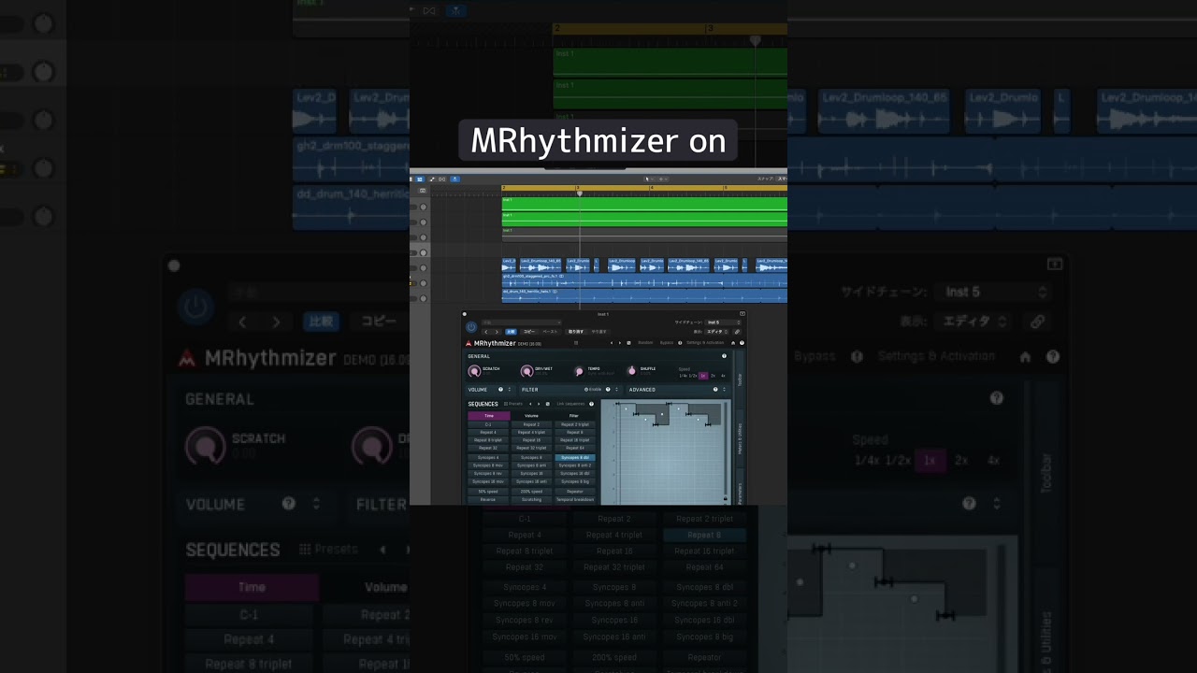Select next preset arrow left of Random
The width and height of the screenshot is (1197, 673).
tap(620, 343)
